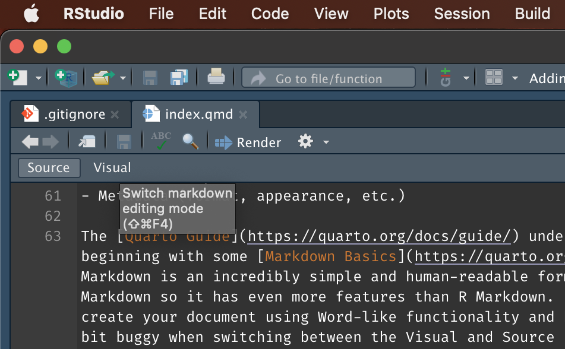Open the render options gear dropdown

(x=313, y=142)
